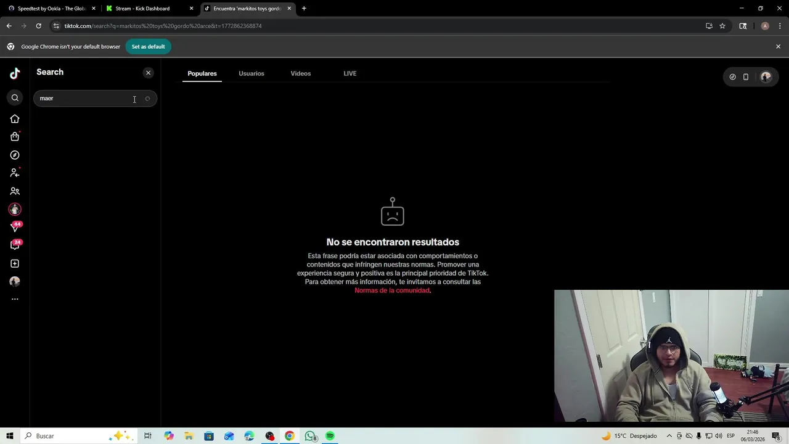Screen dimensions: 789x444
Task: Open the Windows Start menu
Action: tap(9, 436)
